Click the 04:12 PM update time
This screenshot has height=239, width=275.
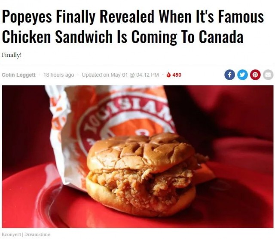click(147, 75)
